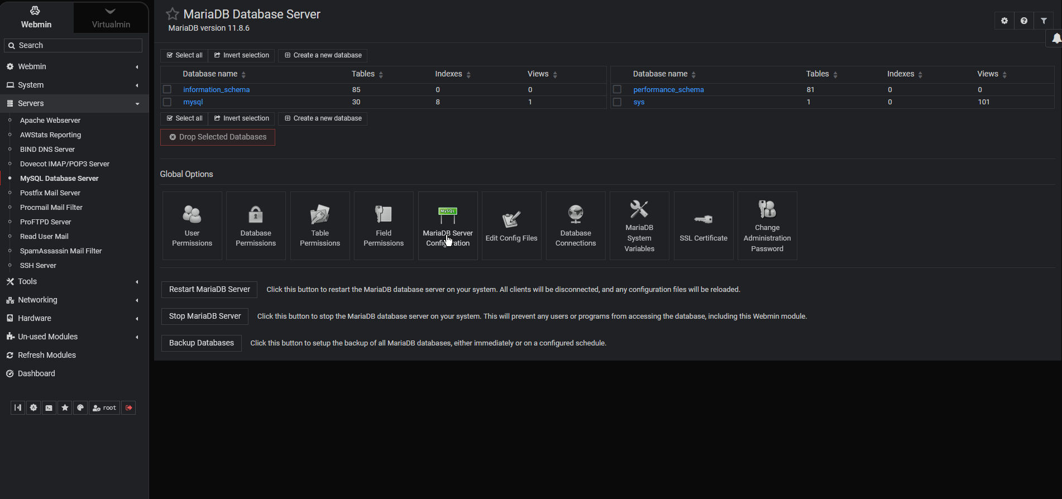Open Database Connections globe icon
1062x499 pixels.
(576, 214)
